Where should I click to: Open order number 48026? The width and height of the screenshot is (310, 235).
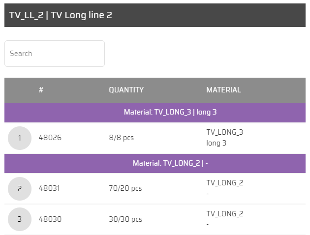pos(50,138)
